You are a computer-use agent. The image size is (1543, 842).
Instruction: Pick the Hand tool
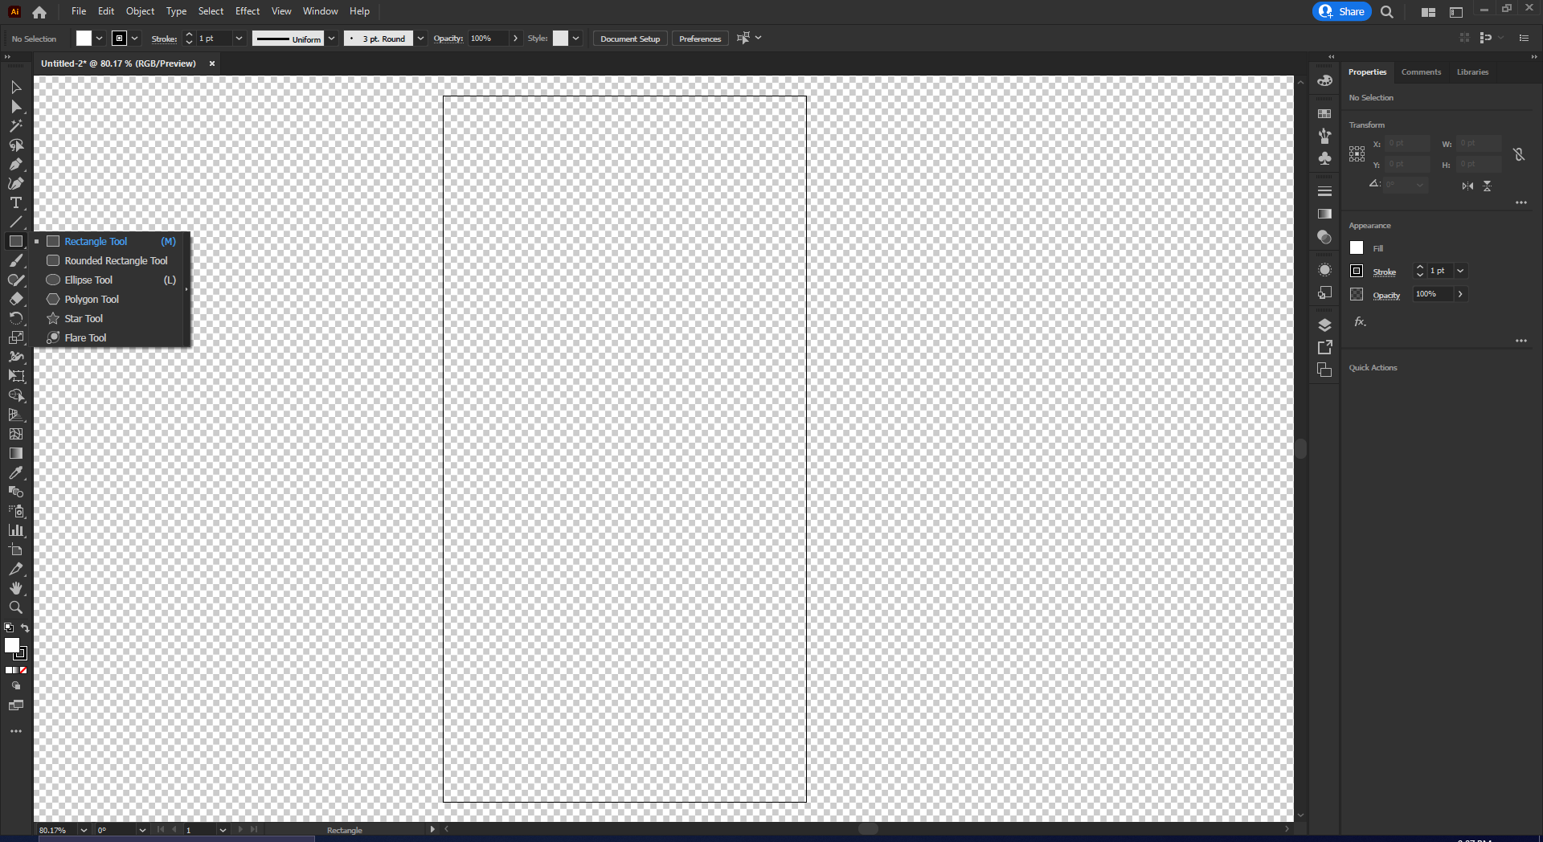[x=16, y=589]
